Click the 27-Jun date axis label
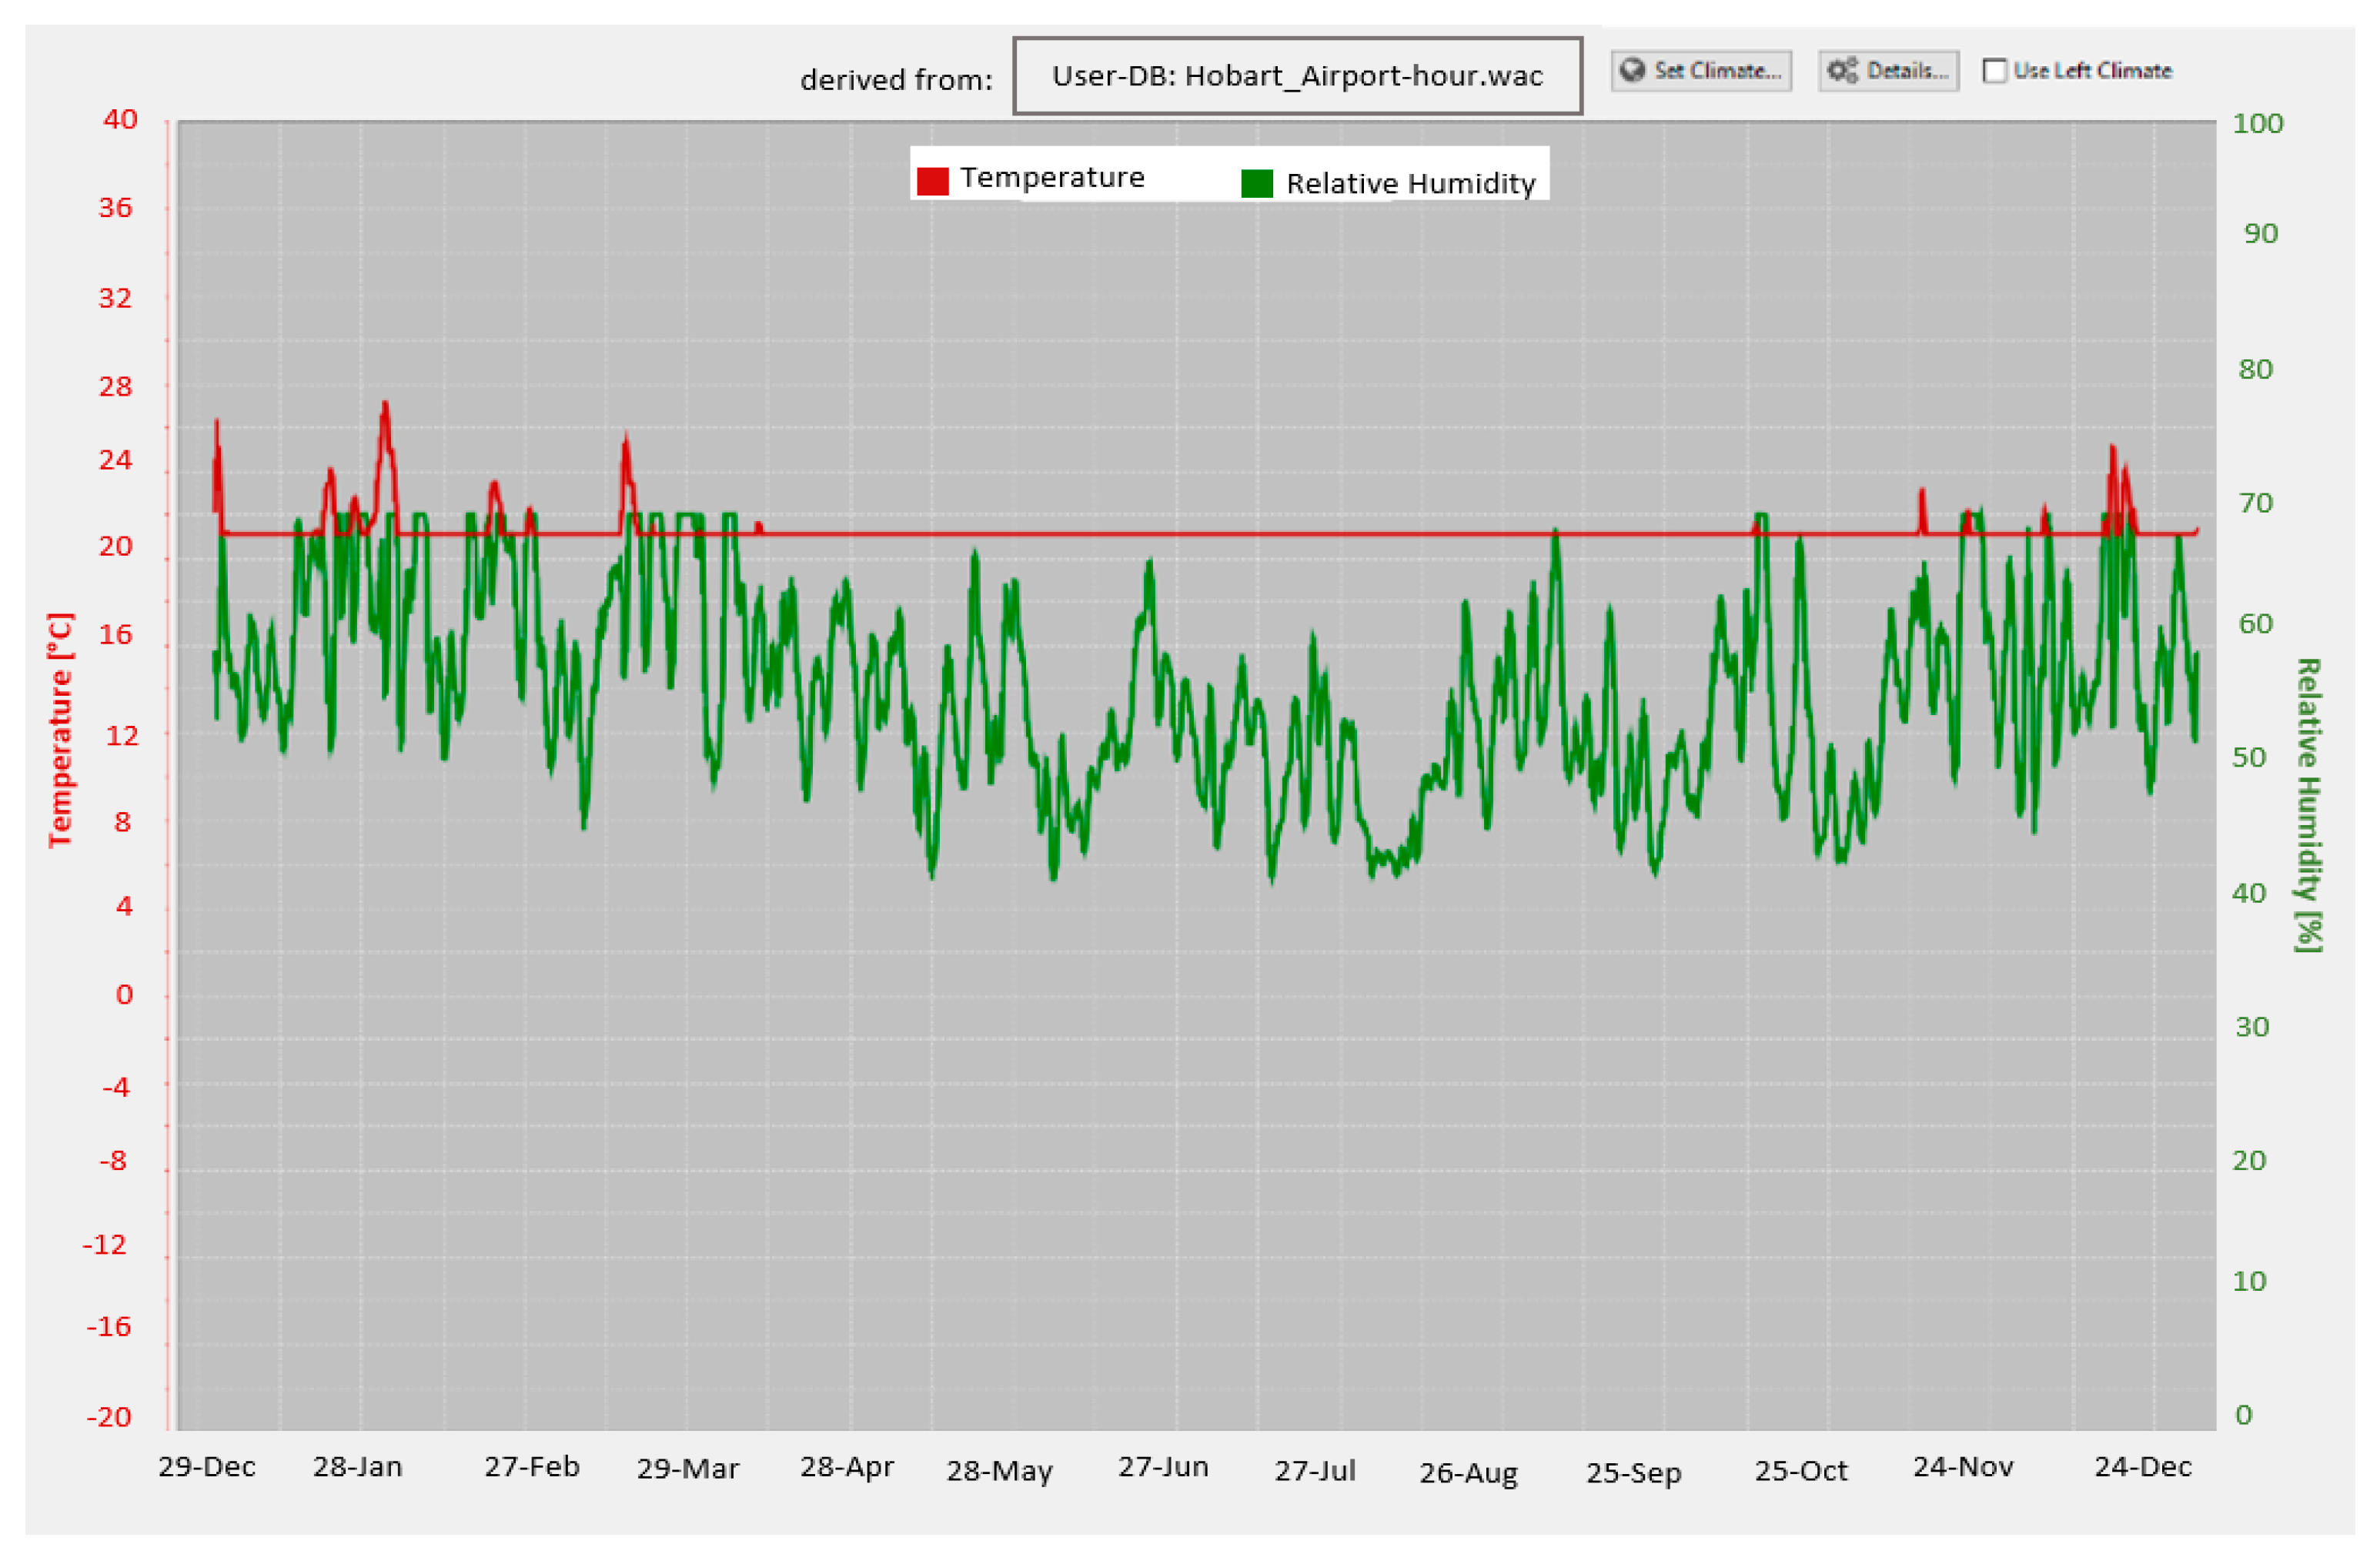The image size is (2380, 1561). coord(1163,1467)
